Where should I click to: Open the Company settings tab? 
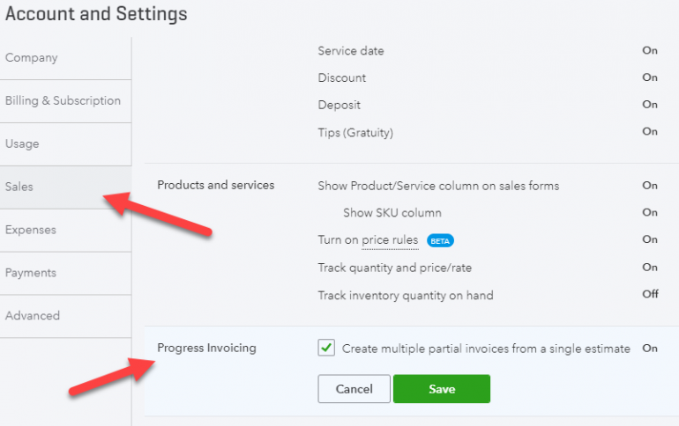click(x=32, y=58)
